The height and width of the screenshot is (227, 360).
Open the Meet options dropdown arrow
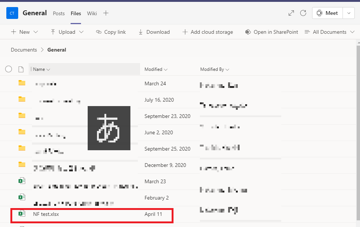pyautogui.click(x=349, y=13)
